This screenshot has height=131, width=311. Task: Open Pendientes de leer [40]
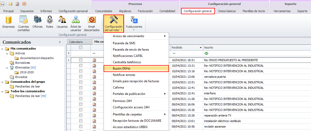click(x=31, y=96)
